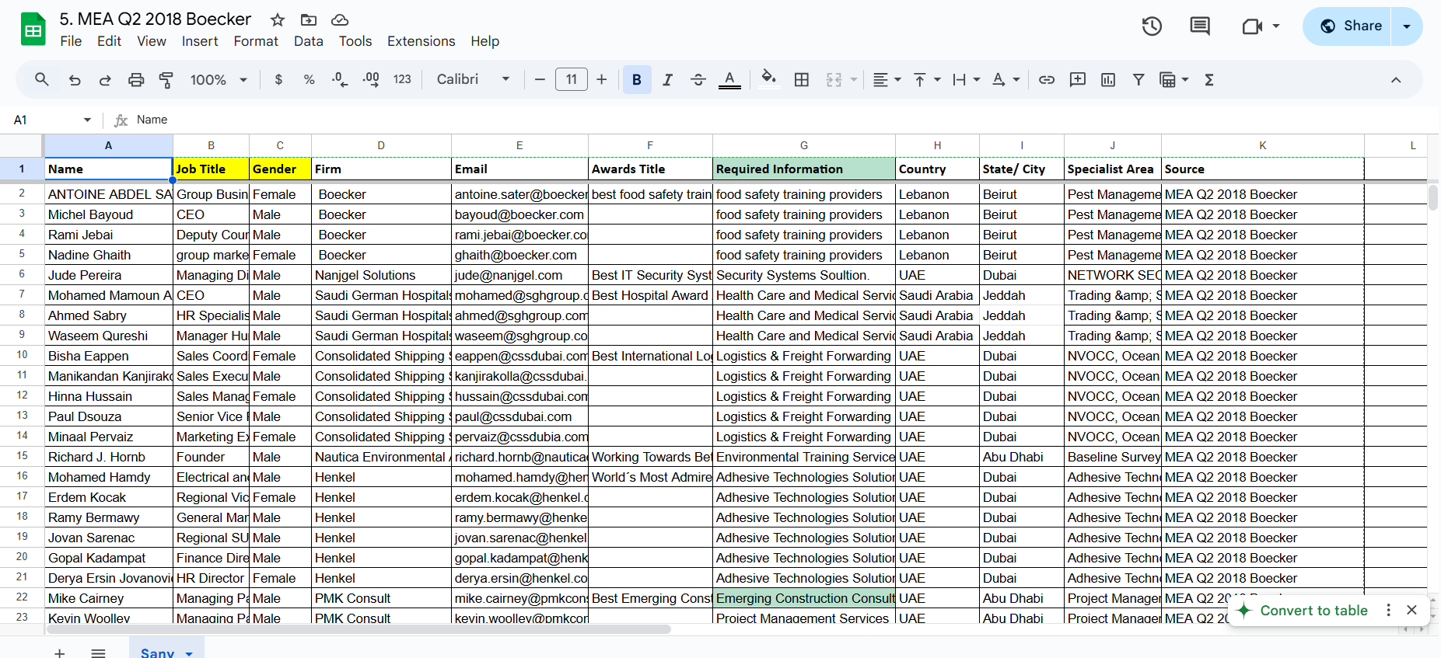Viewport: 1441px width, 658px height.
Task: Create a filter
Action: (x=1138, y=79)
